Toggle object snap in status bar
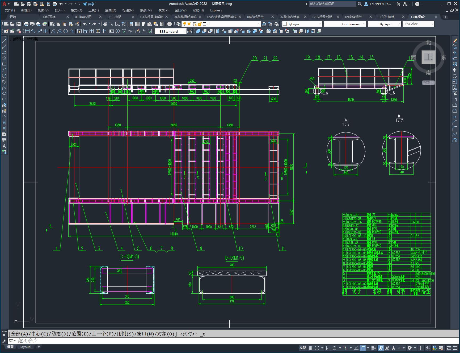The width and height of the screenshot is (460, 353). (363, 348)
